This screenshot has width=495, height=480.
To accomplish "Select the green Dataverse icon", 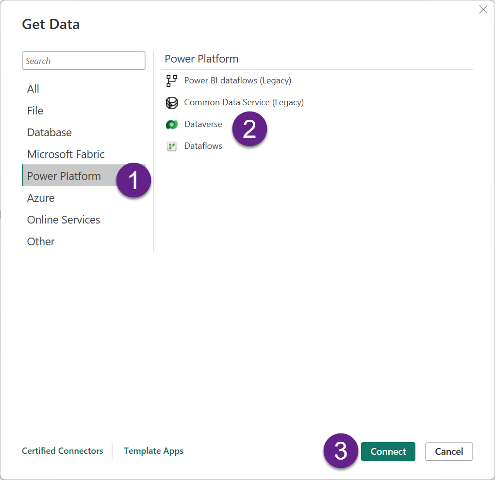I will (171, 125).
